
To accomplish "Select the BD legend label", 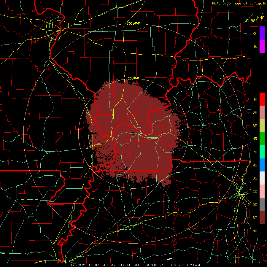I will click(255, 126).
